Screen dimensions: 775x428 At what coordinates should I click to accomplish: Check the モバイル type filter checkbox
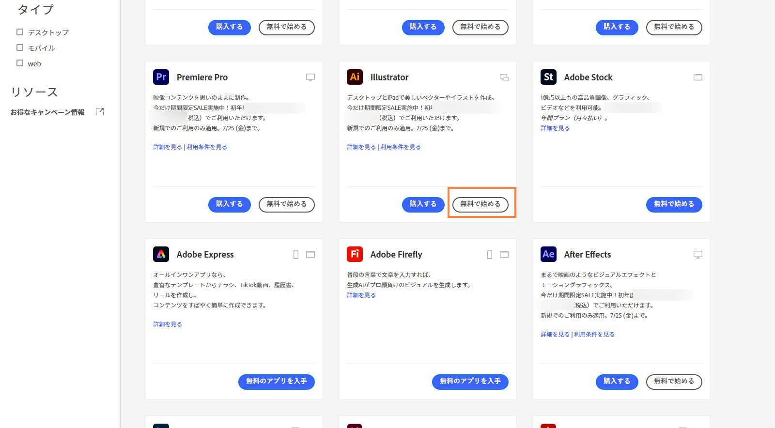click(x=20, y=47)
